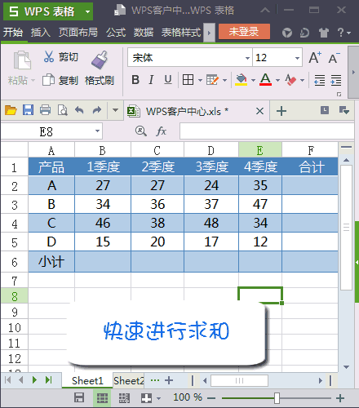
Task: Decrease font size with A- icon
Action: pyautogui.click(x=335, y=58)
